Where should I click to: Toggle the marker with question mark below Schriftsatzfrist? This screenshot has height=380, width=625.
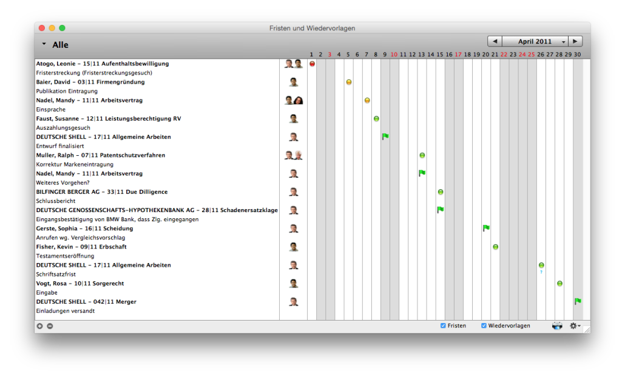pyautogui.click(x=541, y=271)
